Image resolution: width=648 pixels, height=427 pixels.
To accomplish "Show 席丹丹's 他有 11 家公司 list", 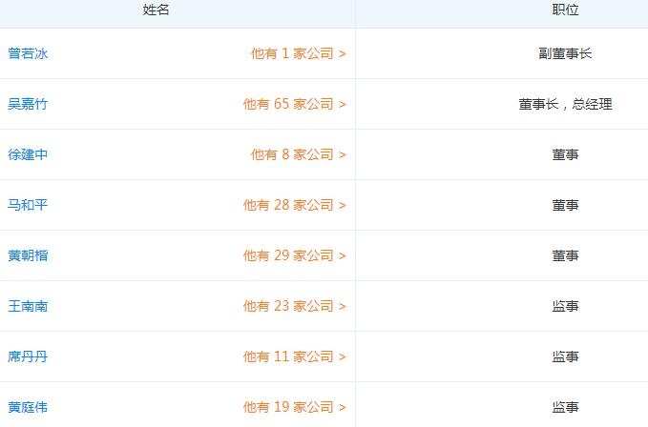I will pyautogui.click(x=294, y=357).
